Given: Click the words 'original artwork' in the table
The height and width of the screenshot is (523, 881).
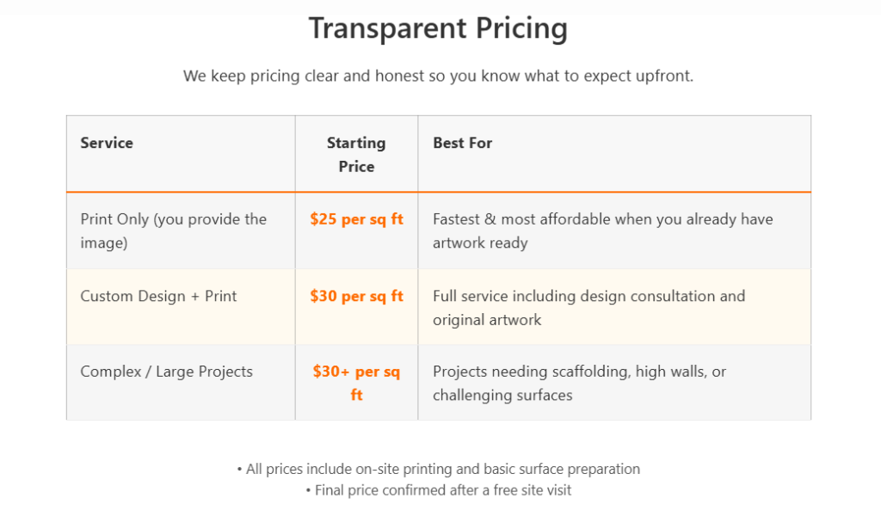Looking at the screenshot, I should tap(487, 320).
